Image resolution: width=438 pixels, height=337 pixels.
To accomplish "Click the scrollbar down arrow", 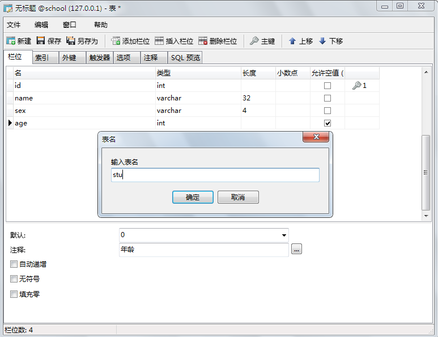I will (426, 216).
